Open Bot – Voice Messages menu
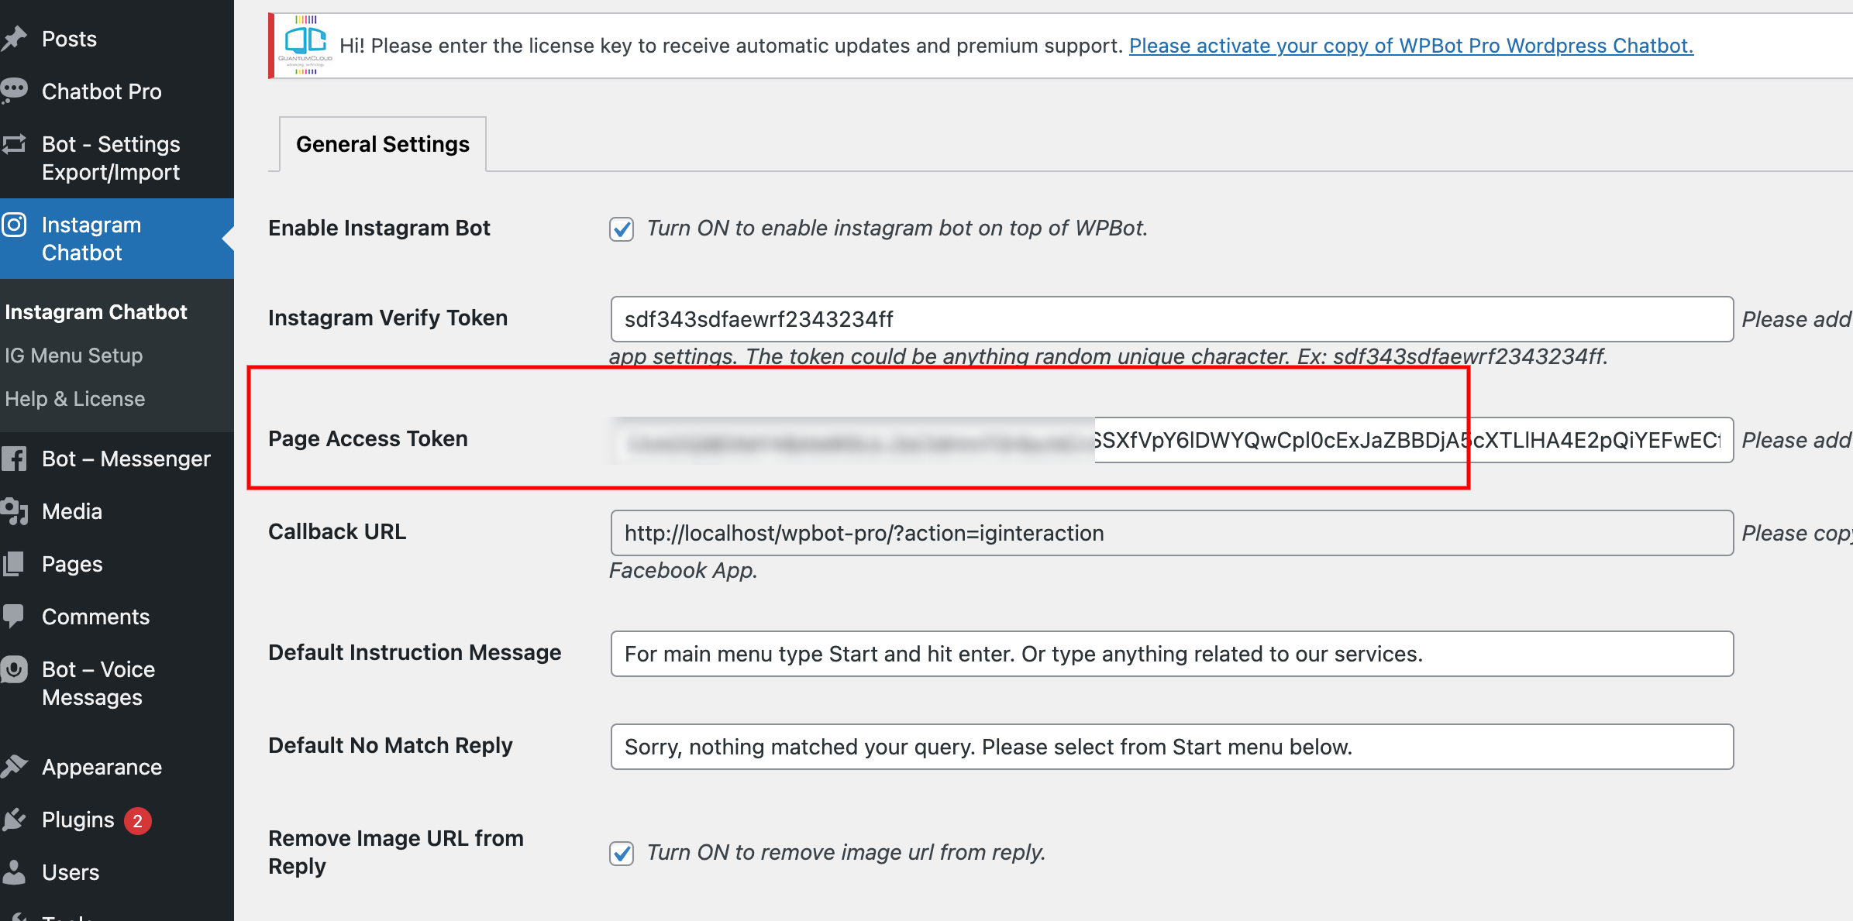The image size is (1853, 921). [98, 683]
